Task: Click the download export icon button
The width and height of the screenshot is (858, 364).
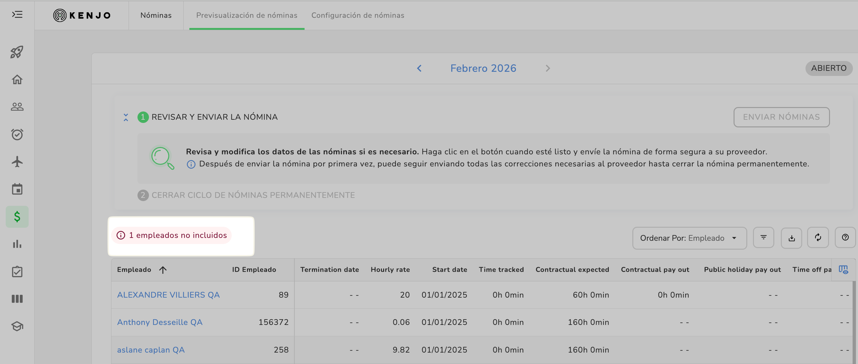Action: (x=791, y=238)
